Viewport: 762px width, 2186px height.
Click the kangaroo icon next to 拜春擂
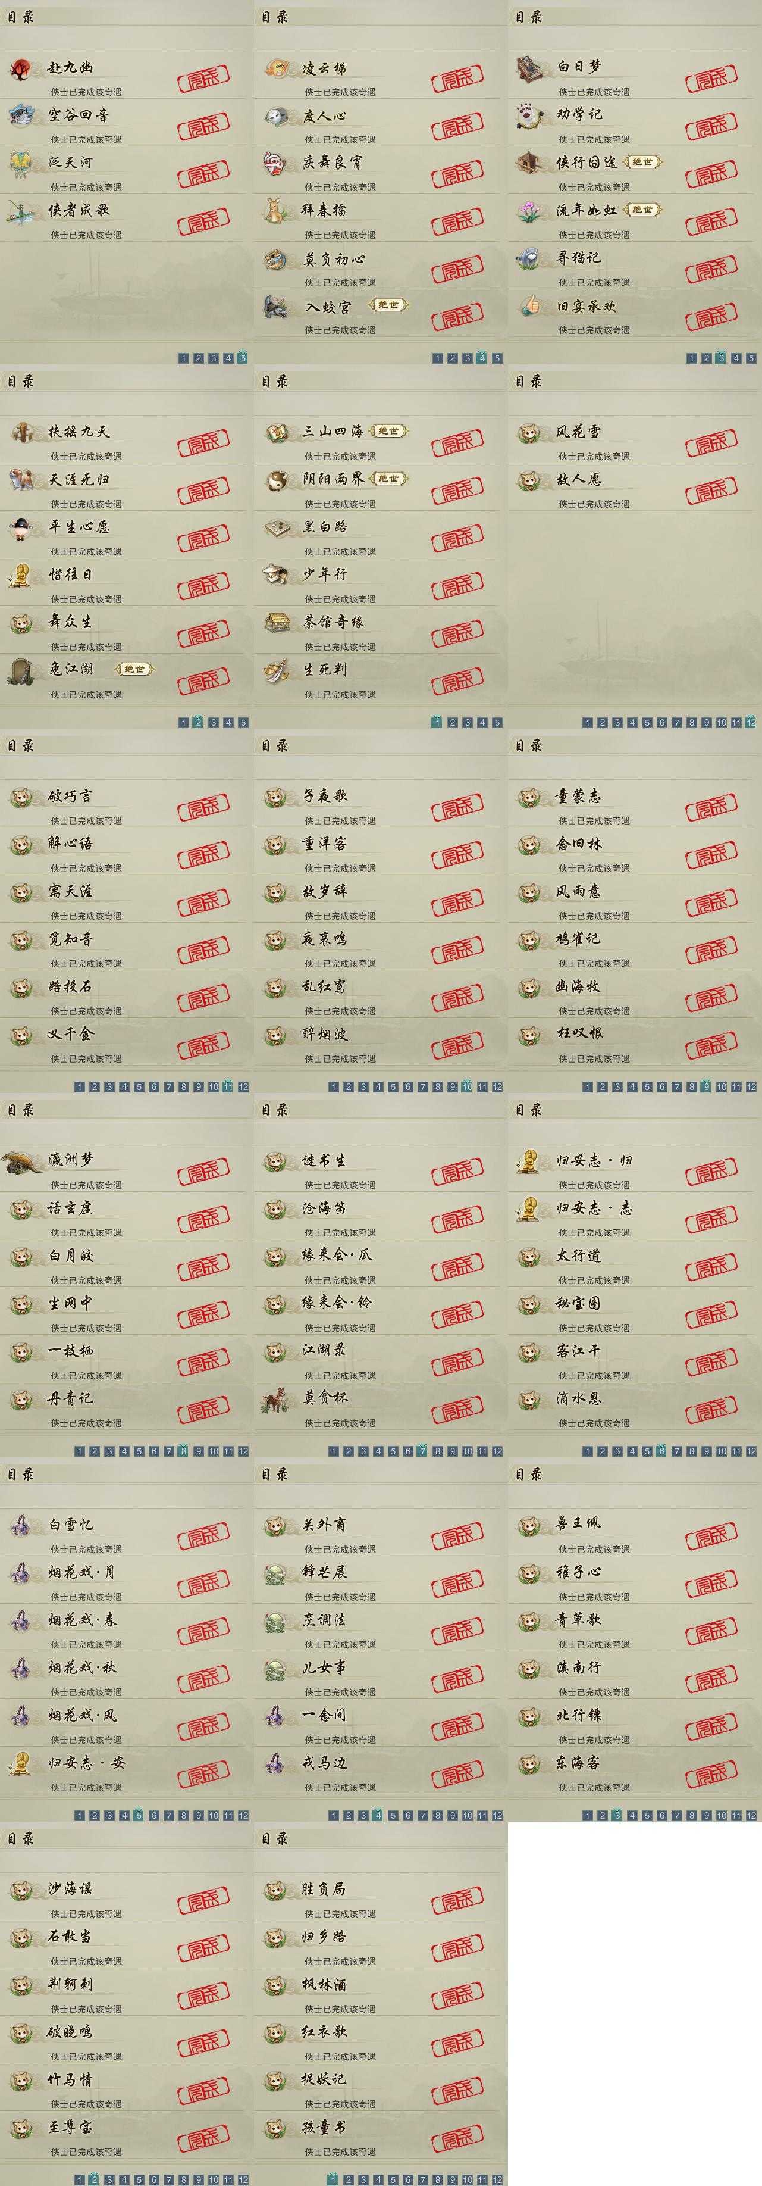pyautogui.click(x=275, y=210)
